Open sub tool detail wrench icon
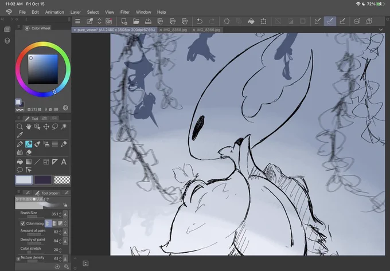 [x=66, y=267]
